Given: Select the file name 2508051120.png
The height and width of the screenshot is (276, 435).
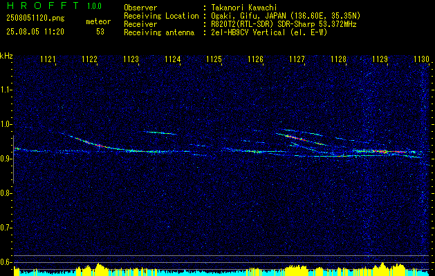Looking at the screenshot, I should tap(35, 19).
